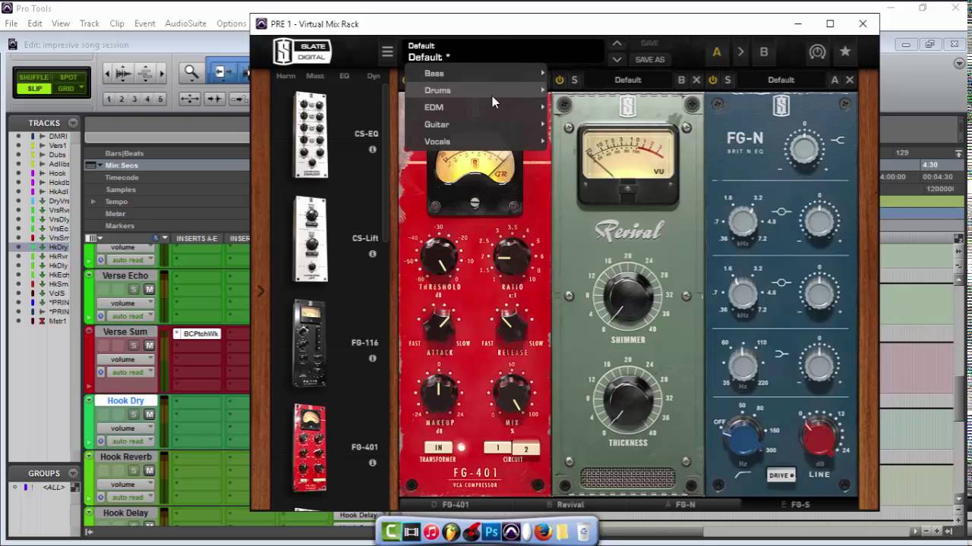Open iTunes music icon in taskbar

click(x=431, y=532)
